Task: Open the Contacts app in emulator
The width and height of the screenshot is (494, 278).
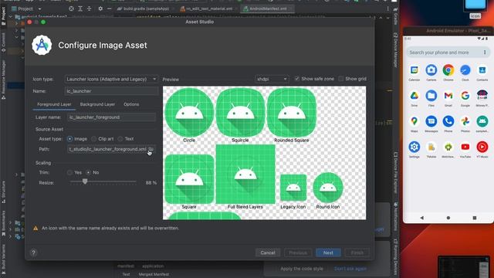Action: coord(482,70)
